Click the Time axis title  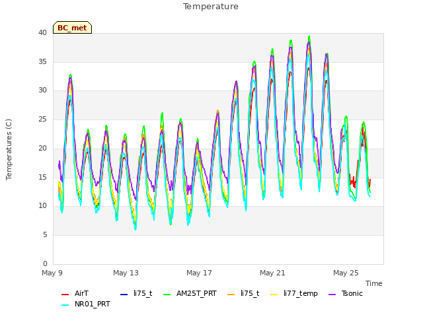[374, 283]
